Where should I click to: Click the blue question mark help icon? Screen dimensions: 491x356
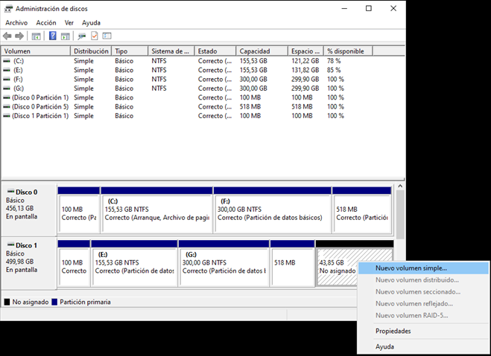pyautogui.click(x=53, y=36)
